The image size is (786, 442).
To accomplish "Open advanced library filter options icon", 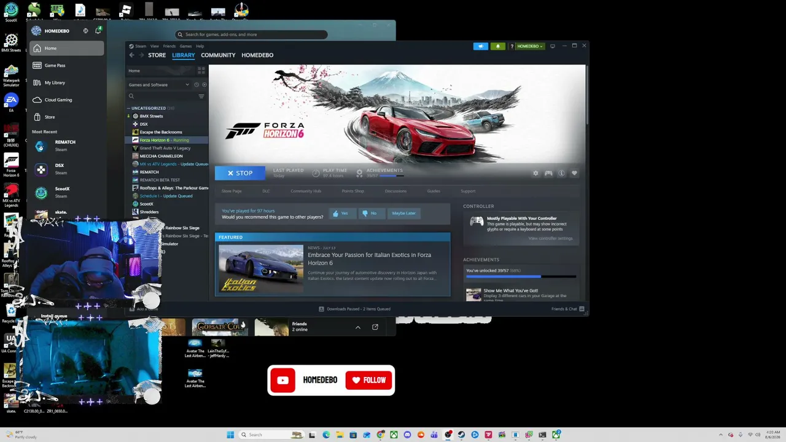I will click(201, 96).
